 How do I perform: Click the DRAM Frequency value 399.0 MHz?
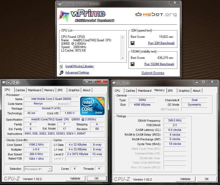point(175,120)
